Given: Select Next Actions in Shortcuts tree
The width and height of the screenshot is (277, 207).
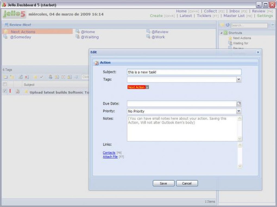Looking at the screenshot, I should [x=242, y=38].
